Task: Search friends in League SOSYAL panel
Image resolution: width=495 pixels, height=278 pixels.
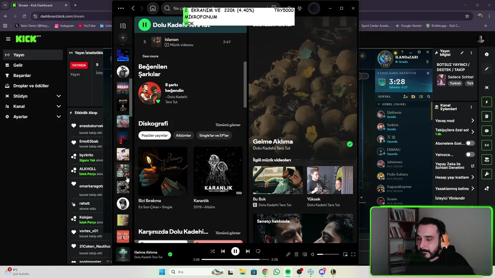Action: coord(428,97)
